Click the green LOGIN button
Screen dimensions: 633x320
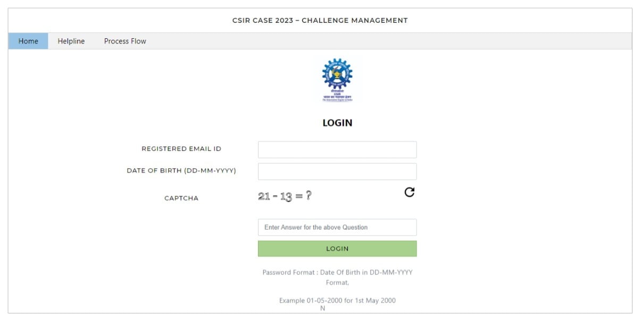[x=337, y=248]
